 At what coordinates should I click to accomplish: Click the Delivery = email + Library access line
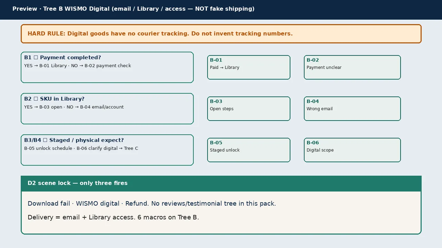click(113, 217)
